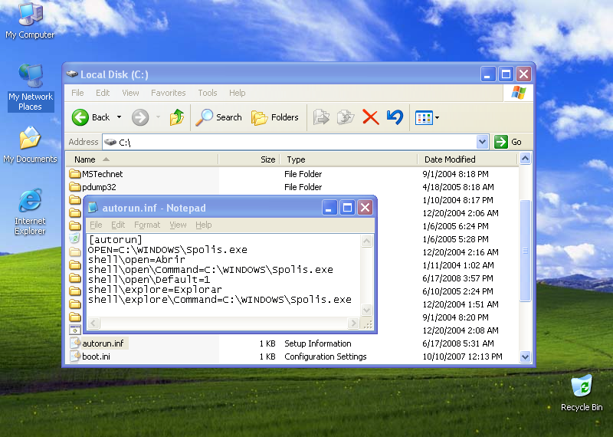This screenshot has width=613, height=437.
Task: Click Notepad vertical scrollbar up arrow
Action: (x=366, y=241)
